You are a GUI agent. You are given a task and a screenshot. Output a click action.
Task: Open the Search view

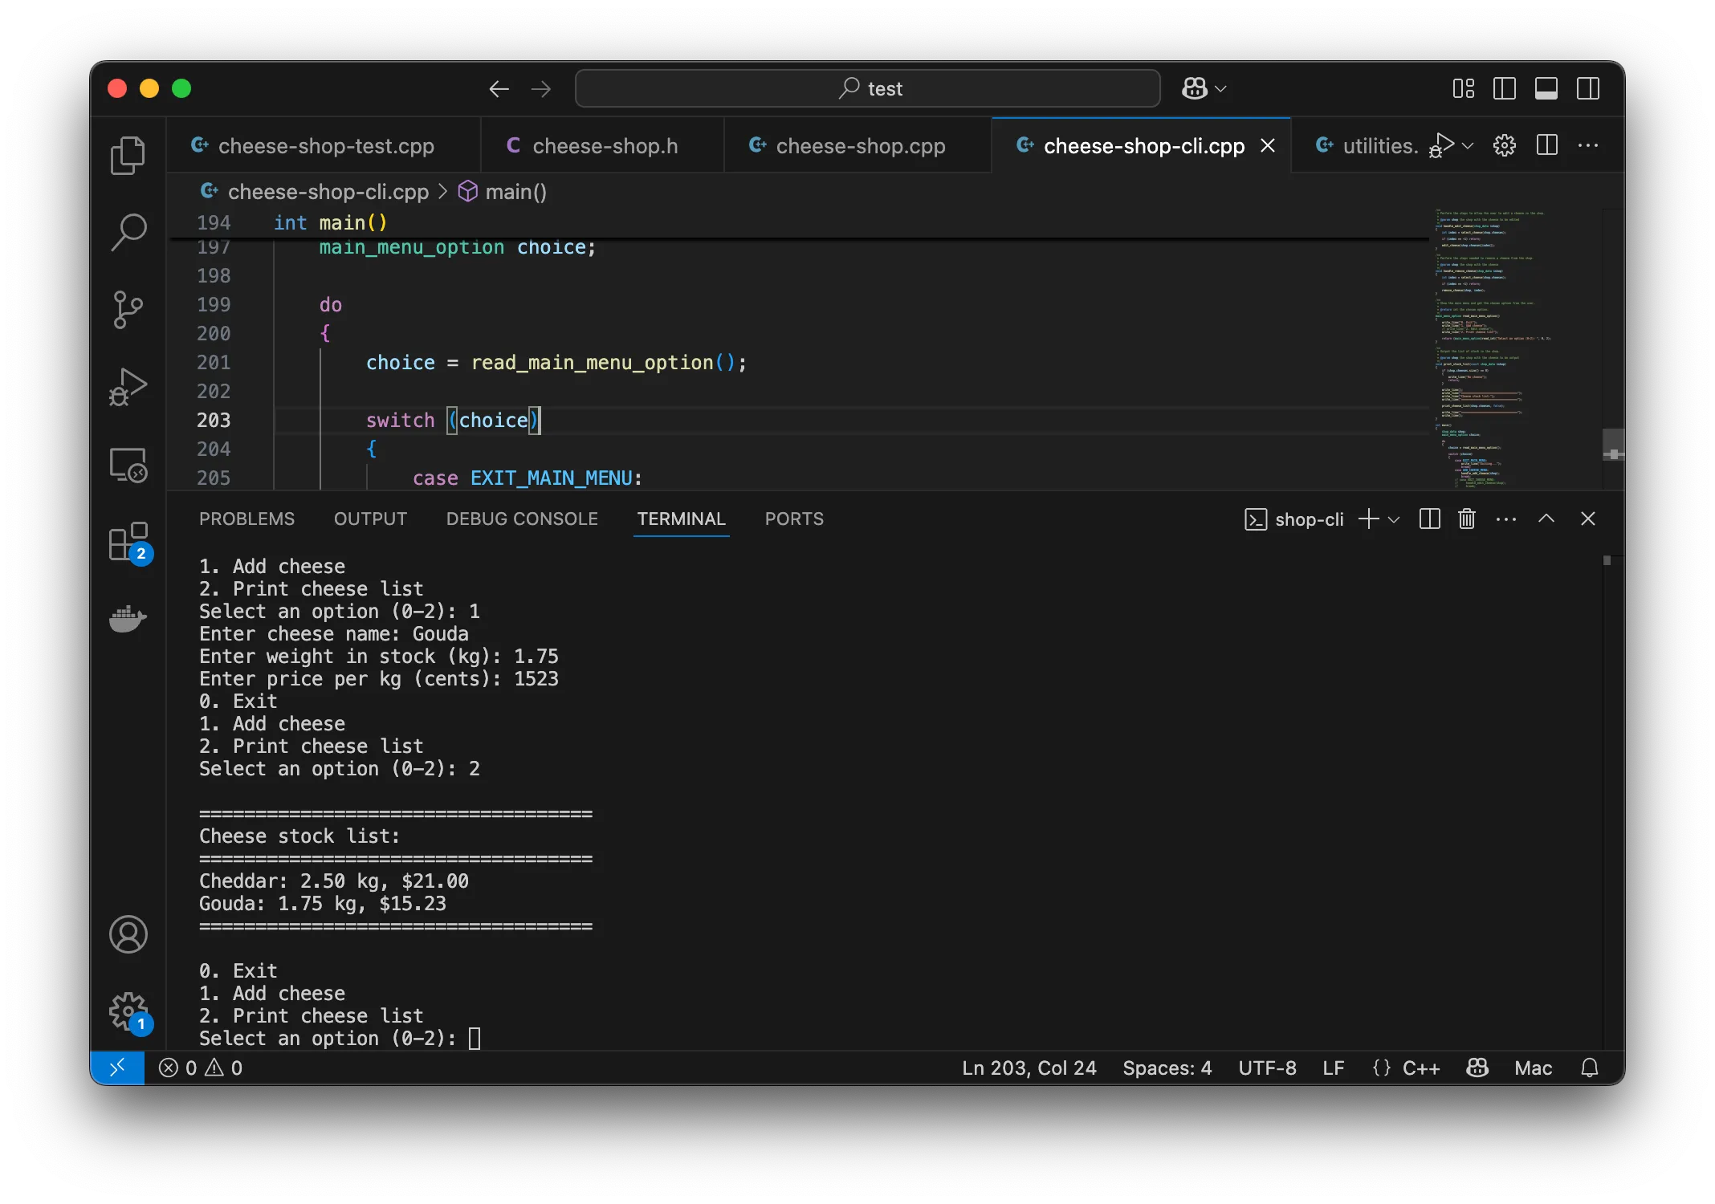pos(128,233)
